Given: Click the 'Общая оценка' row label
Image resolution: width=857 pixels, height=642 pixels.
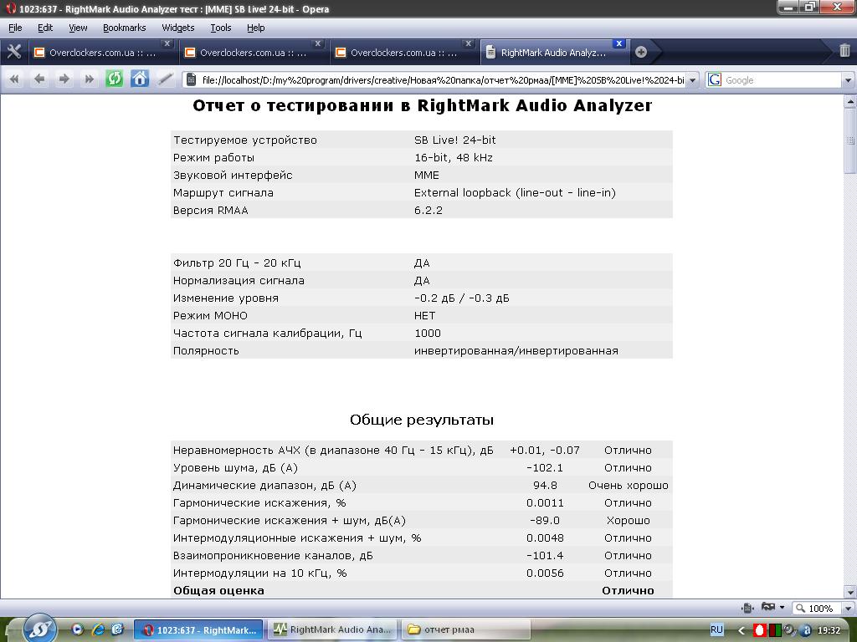Looking at the screenshot, I should pos(218,591).
